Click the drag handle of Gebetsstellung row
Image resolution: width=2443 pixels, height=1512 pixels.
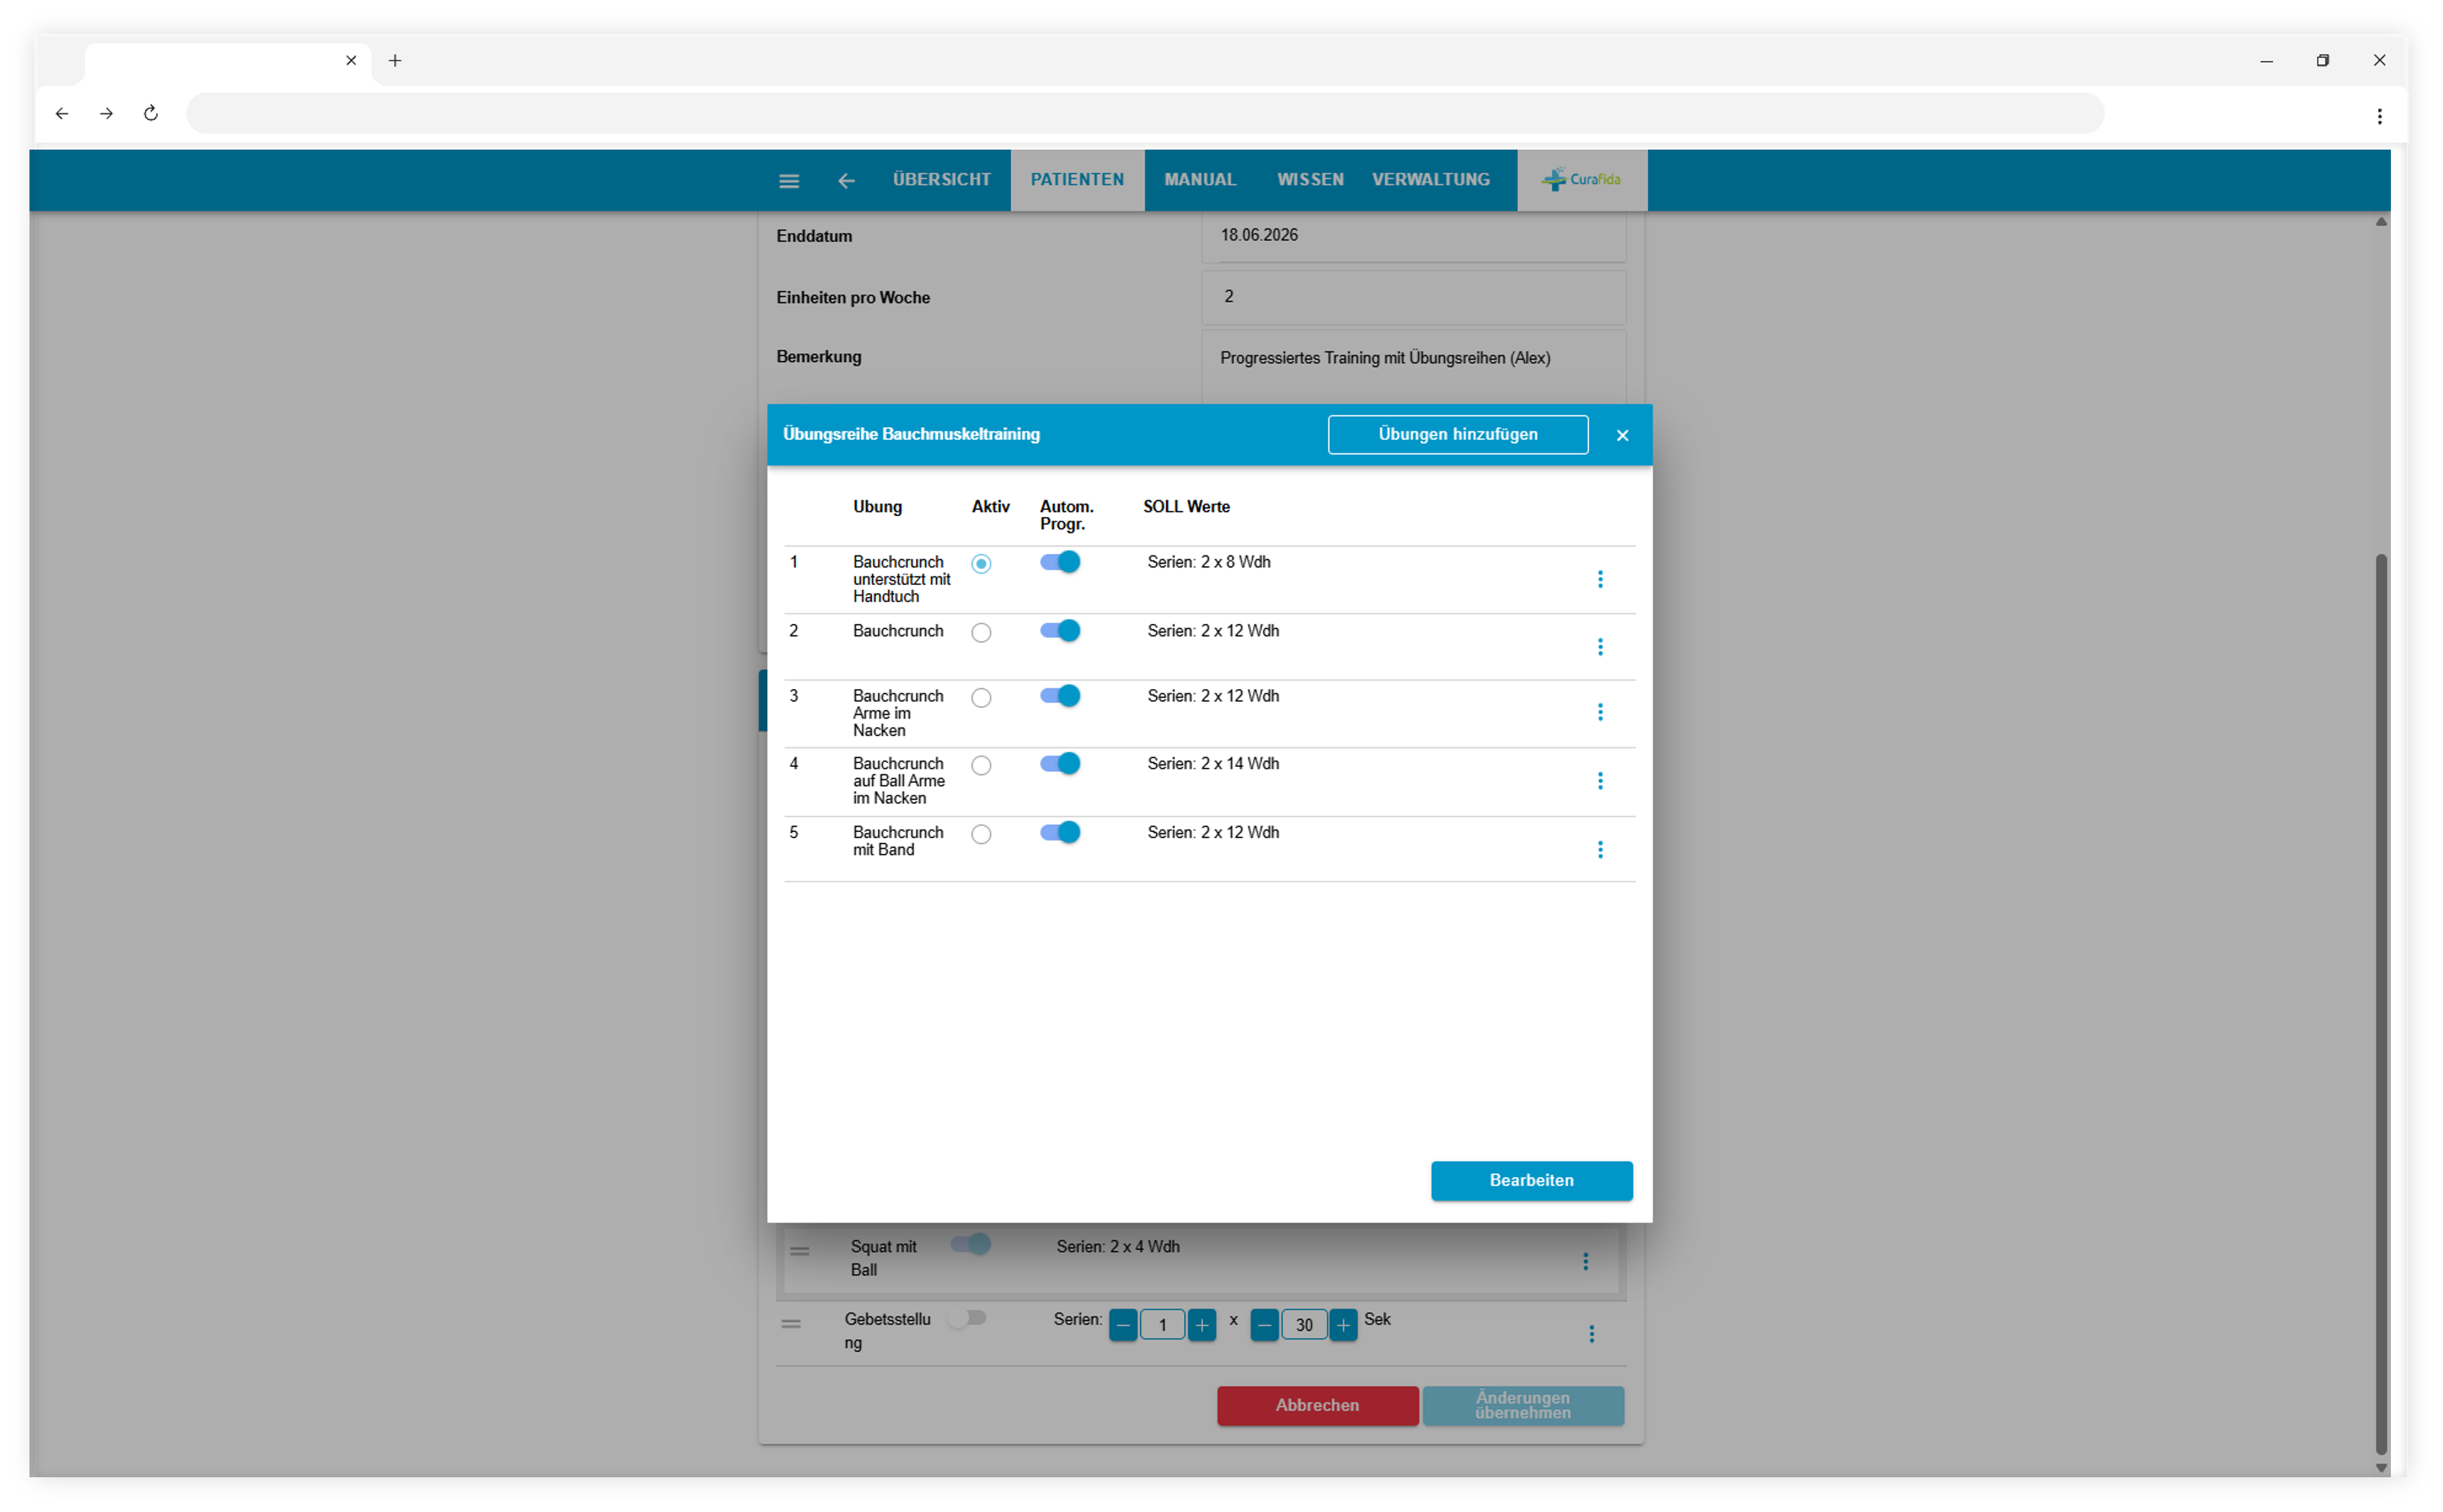(791, 1324)
